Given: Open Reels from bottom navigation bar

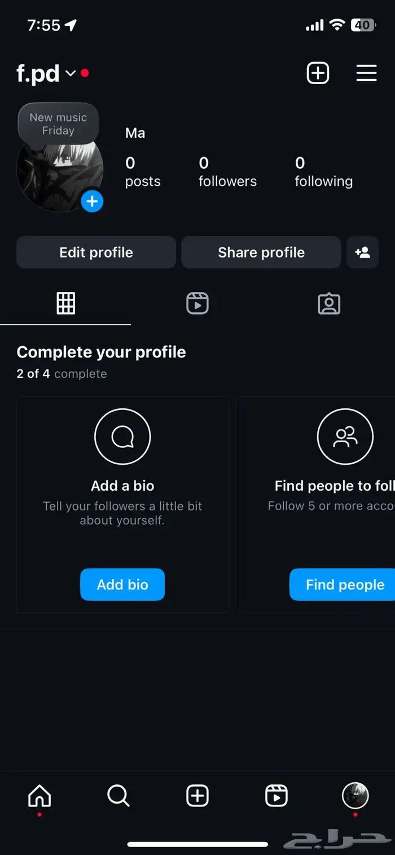Looking at the screenshot, I should 276,796.
